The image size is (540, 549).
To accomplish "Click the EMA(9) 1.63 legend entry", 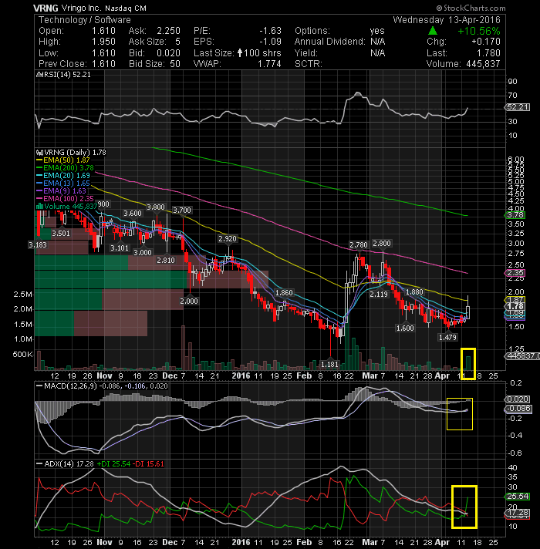I will coord(65,190).
